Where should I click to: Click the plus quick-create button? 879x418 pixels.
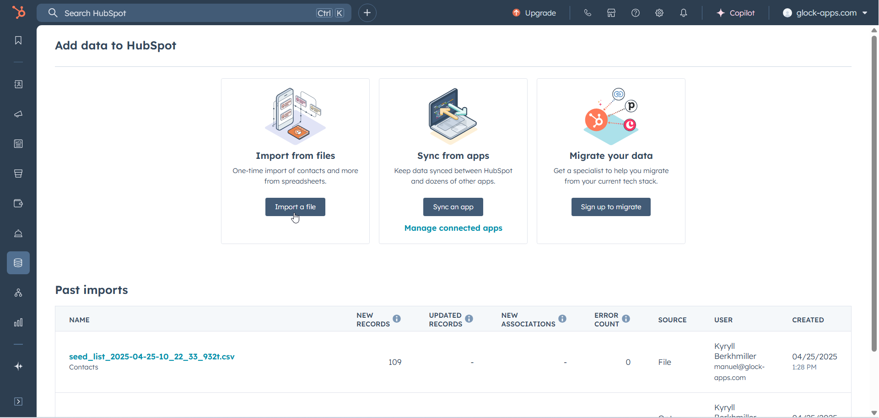point(367,13)
